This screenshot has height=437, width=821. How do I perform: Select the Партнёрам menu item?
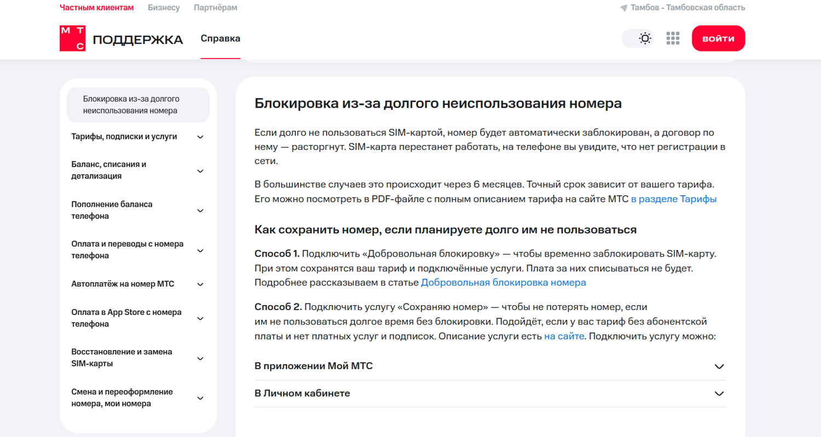[x=216, y=8]
